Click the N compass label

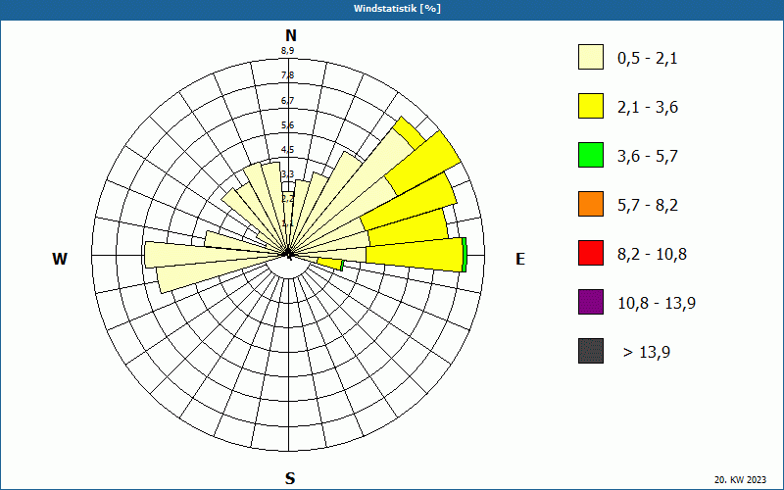(x=290, y=35)
